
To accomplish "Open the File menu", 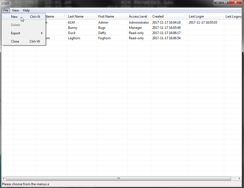I will [x=6, y=10].
